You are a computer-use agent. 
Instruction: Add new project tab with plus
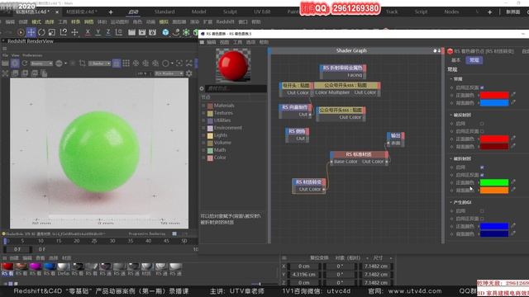tap(111, 12)
